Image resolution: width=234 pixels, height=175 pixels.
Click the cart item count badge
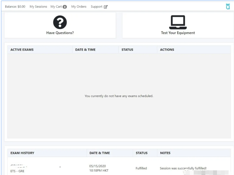click(65, 7)
